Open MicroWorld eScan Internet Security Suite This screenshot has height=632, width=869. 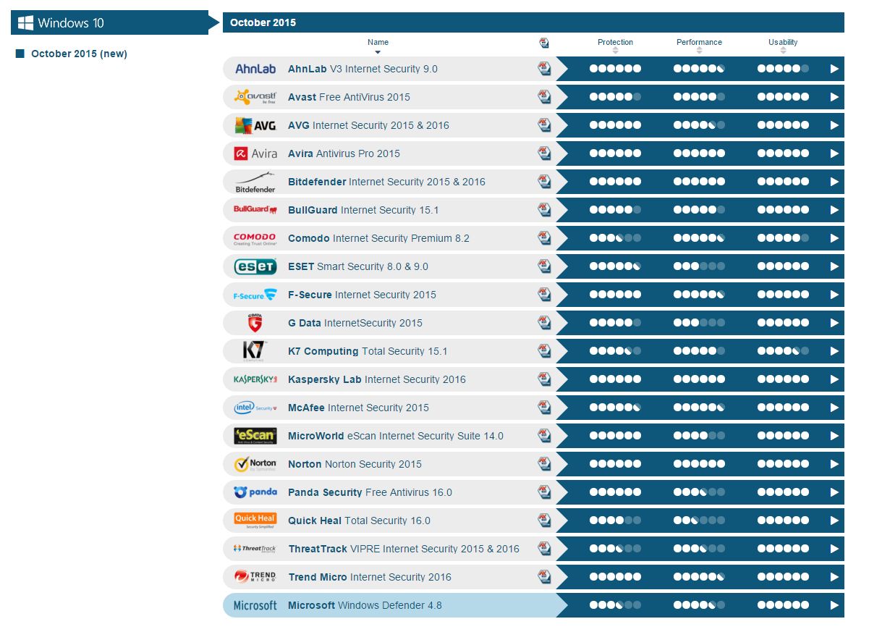point(396,436)
